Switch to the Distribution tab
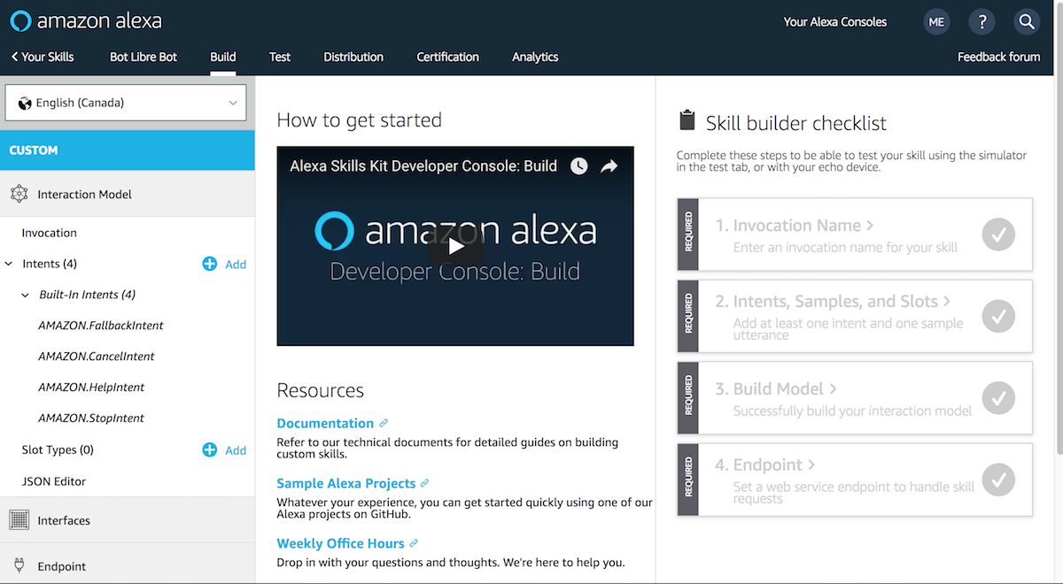 coord(353,57)
